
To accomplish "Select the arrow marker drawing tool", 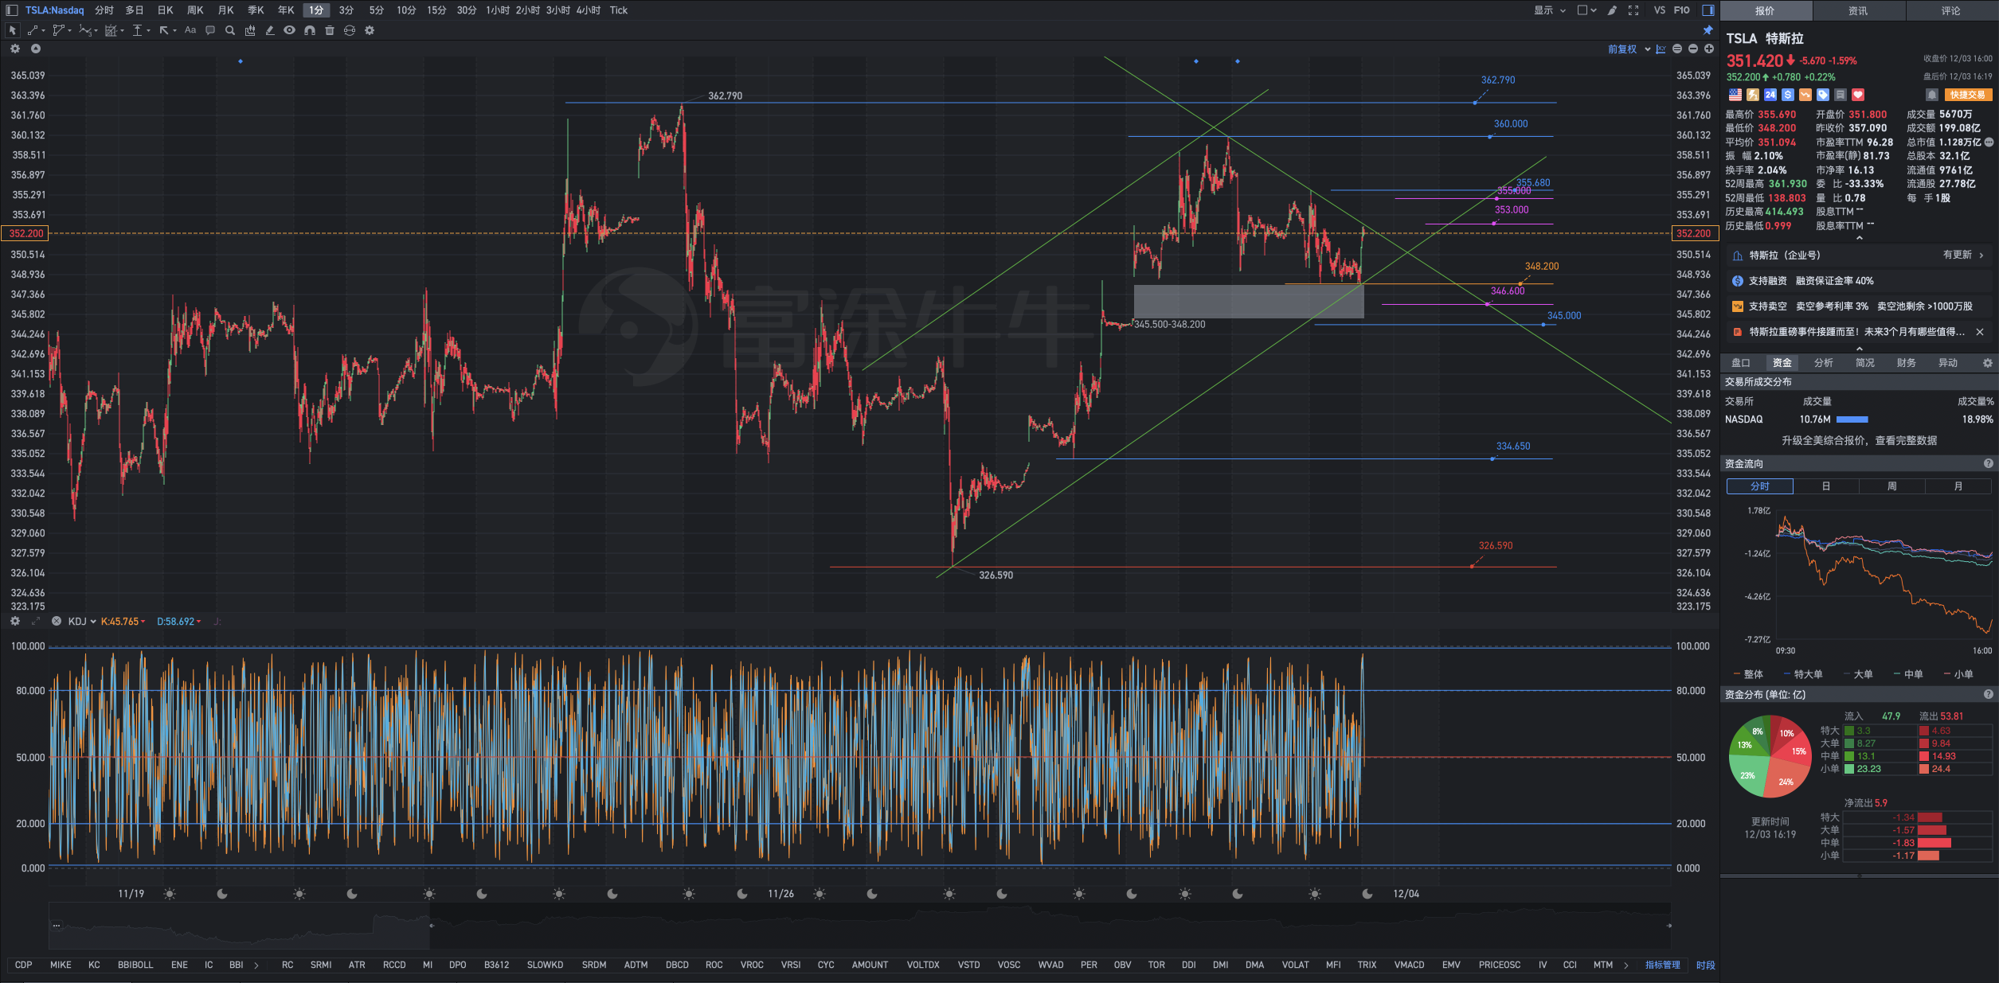I will tap(164, 30).
